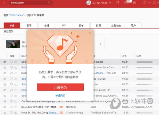Click the popularity bar of song 05
This screenshot has width=159, height=115.
[x=145, y=84]
